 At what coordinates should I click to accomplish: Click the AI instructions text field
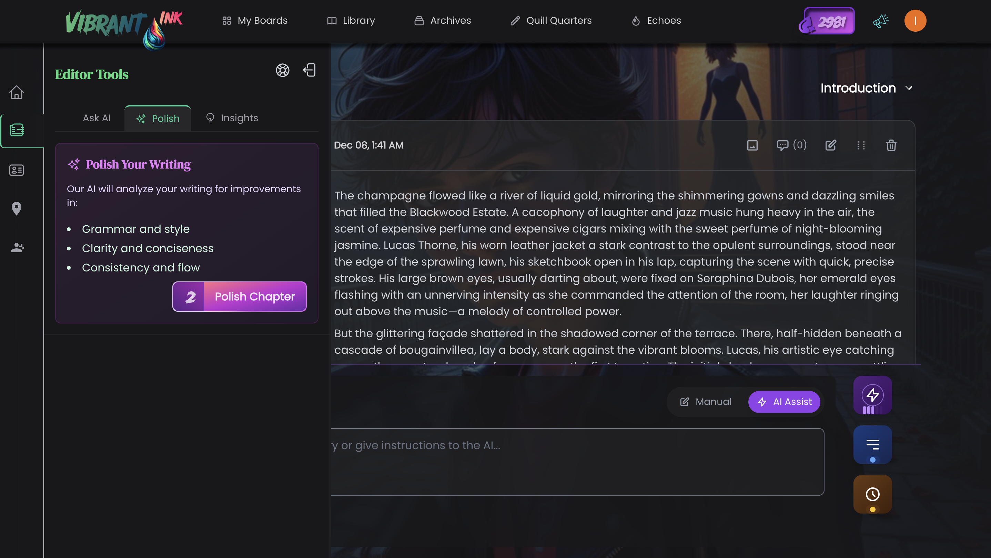pyautogui.click(x=577, y=461)
